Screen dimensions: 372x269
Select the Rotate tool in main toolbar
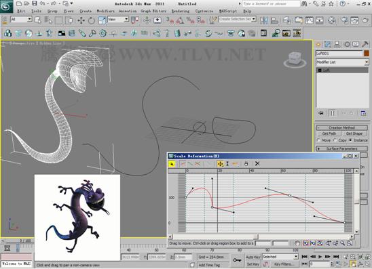coord(92,20)
